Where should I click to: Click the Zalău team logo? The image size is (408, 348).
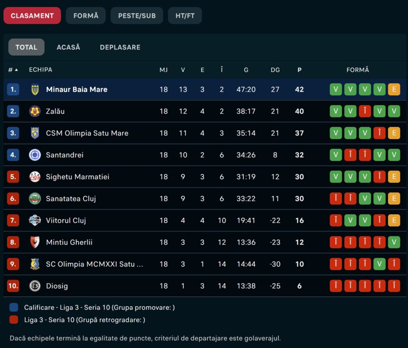pyautogui.click(x=35, y=111)
